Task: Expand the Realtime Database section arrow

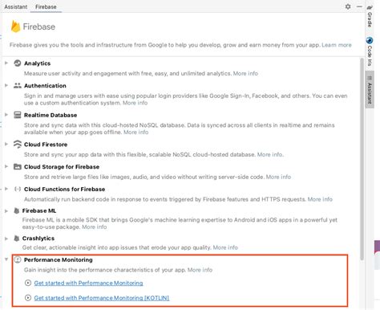Action: 6,115
